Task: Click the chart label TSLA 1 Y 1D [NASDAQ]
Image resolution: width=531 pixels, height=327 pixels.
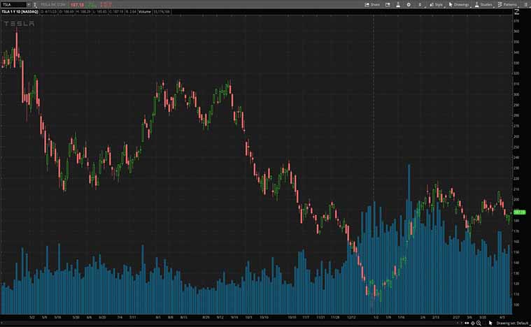Action: (20, 12)
